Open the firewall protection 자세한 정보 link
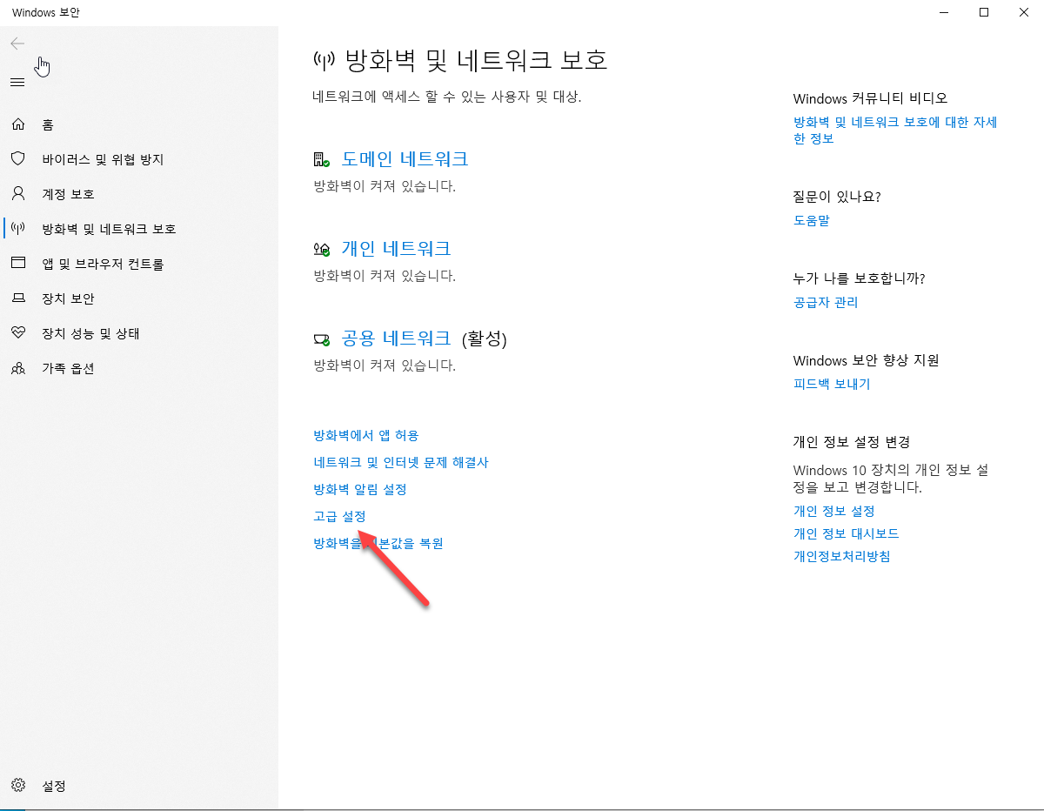This screenshot has width=1044, height=811. pyautogui.click(x=895, y=131)
